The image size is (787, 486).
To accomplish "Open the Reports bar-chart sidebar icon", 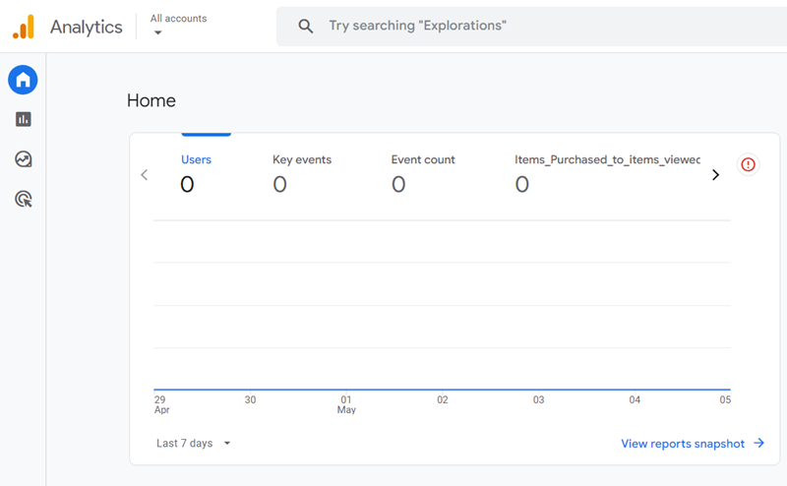I will (x=23, y=119).
